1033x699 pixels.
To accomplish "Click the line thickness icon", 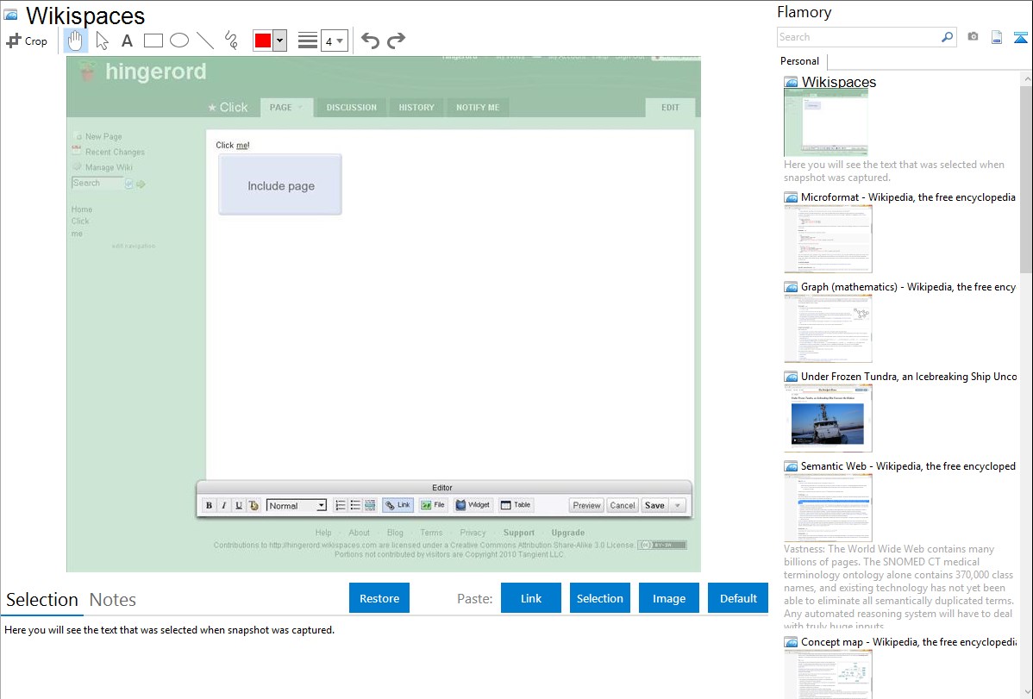I will click(308, 41).
